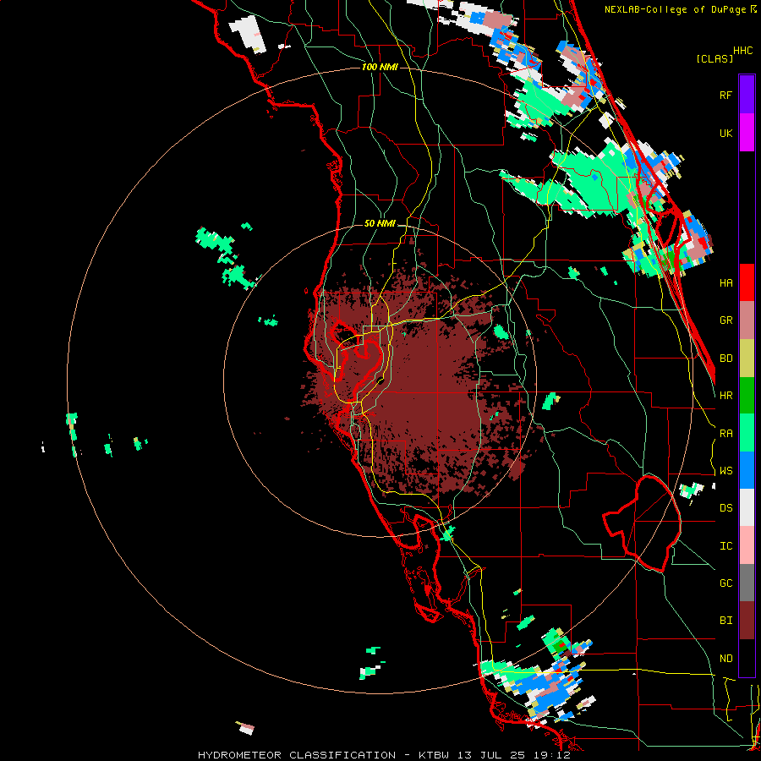Click the ND legend label

[x=725, y=659]
